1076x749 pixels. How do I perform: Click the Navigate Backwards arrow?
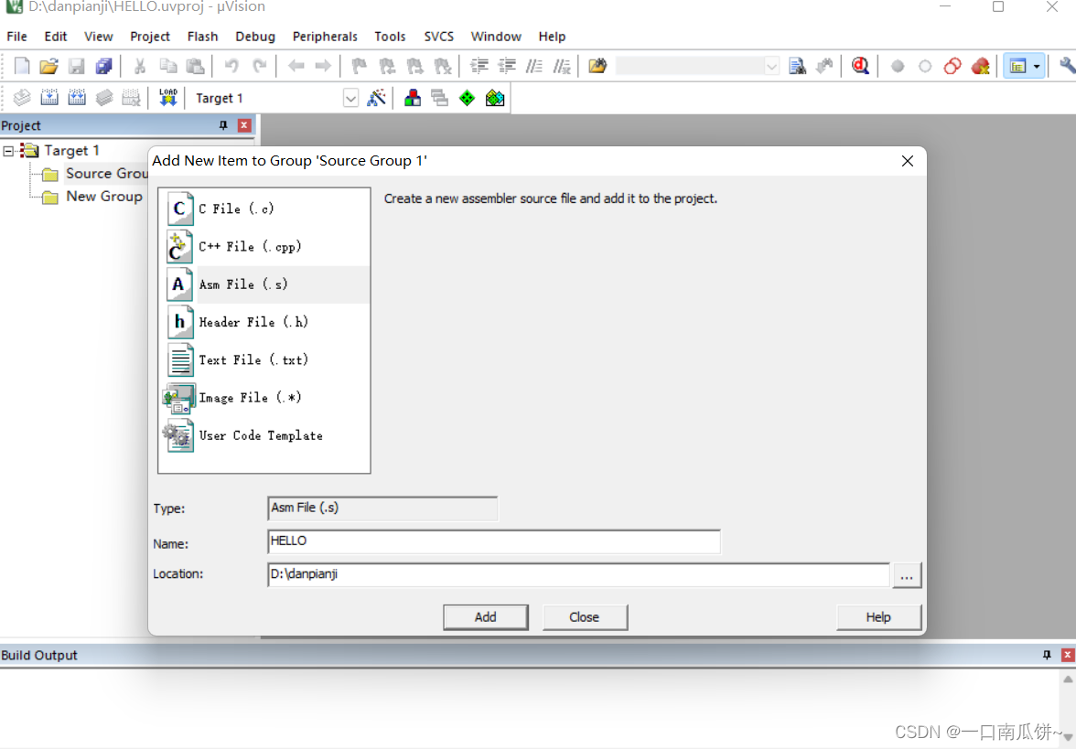coord(296,66)
